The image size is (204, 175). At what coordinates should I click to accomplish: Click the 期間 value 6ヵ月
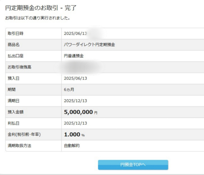click(69, 90)
